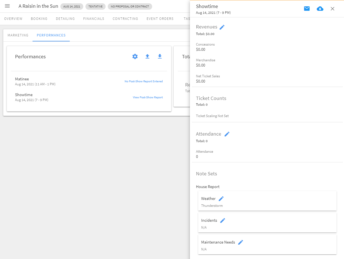Edit Attendance with the pencil icon
344x259 pixels.
(x=227, y=134)
